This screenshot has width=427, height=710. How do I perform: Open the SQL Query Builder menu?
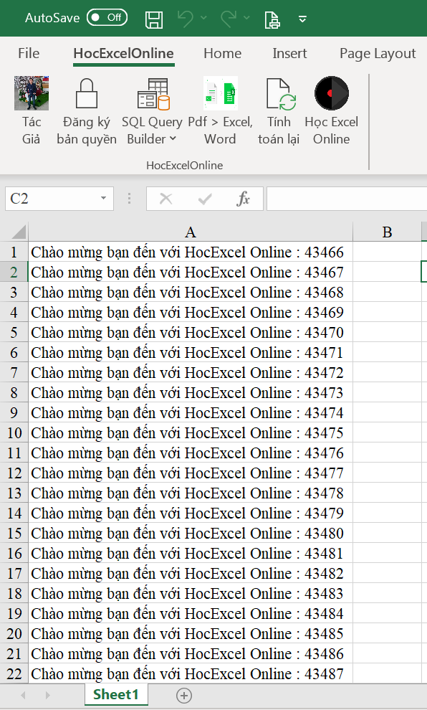152,111
